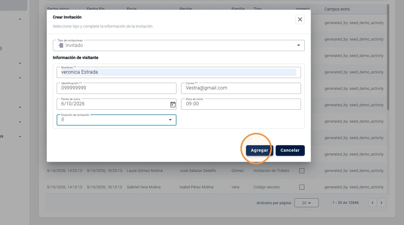The image size is (404, 225).
Task: Click the date '5/10/2026, 14:13:13'
Action: [x=65, y=187]
